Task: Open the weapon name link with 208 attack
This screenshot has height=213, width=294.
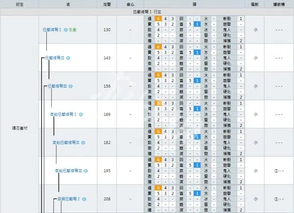Action: coord(68,199)
